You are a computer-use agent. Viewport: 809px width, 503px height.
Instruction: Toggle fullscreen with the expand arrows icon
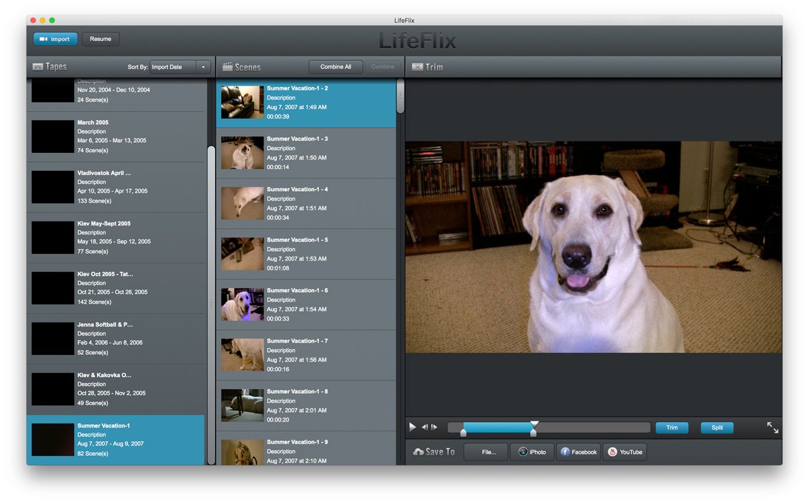tap(773, 428)
